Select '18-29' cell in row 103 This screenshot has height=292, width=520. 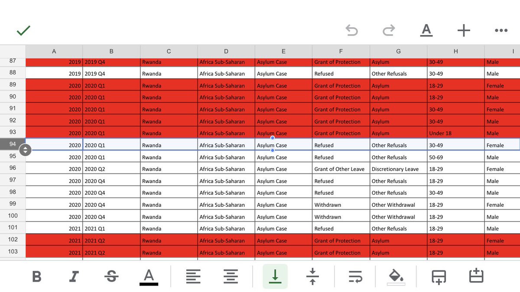coord(456,252)
